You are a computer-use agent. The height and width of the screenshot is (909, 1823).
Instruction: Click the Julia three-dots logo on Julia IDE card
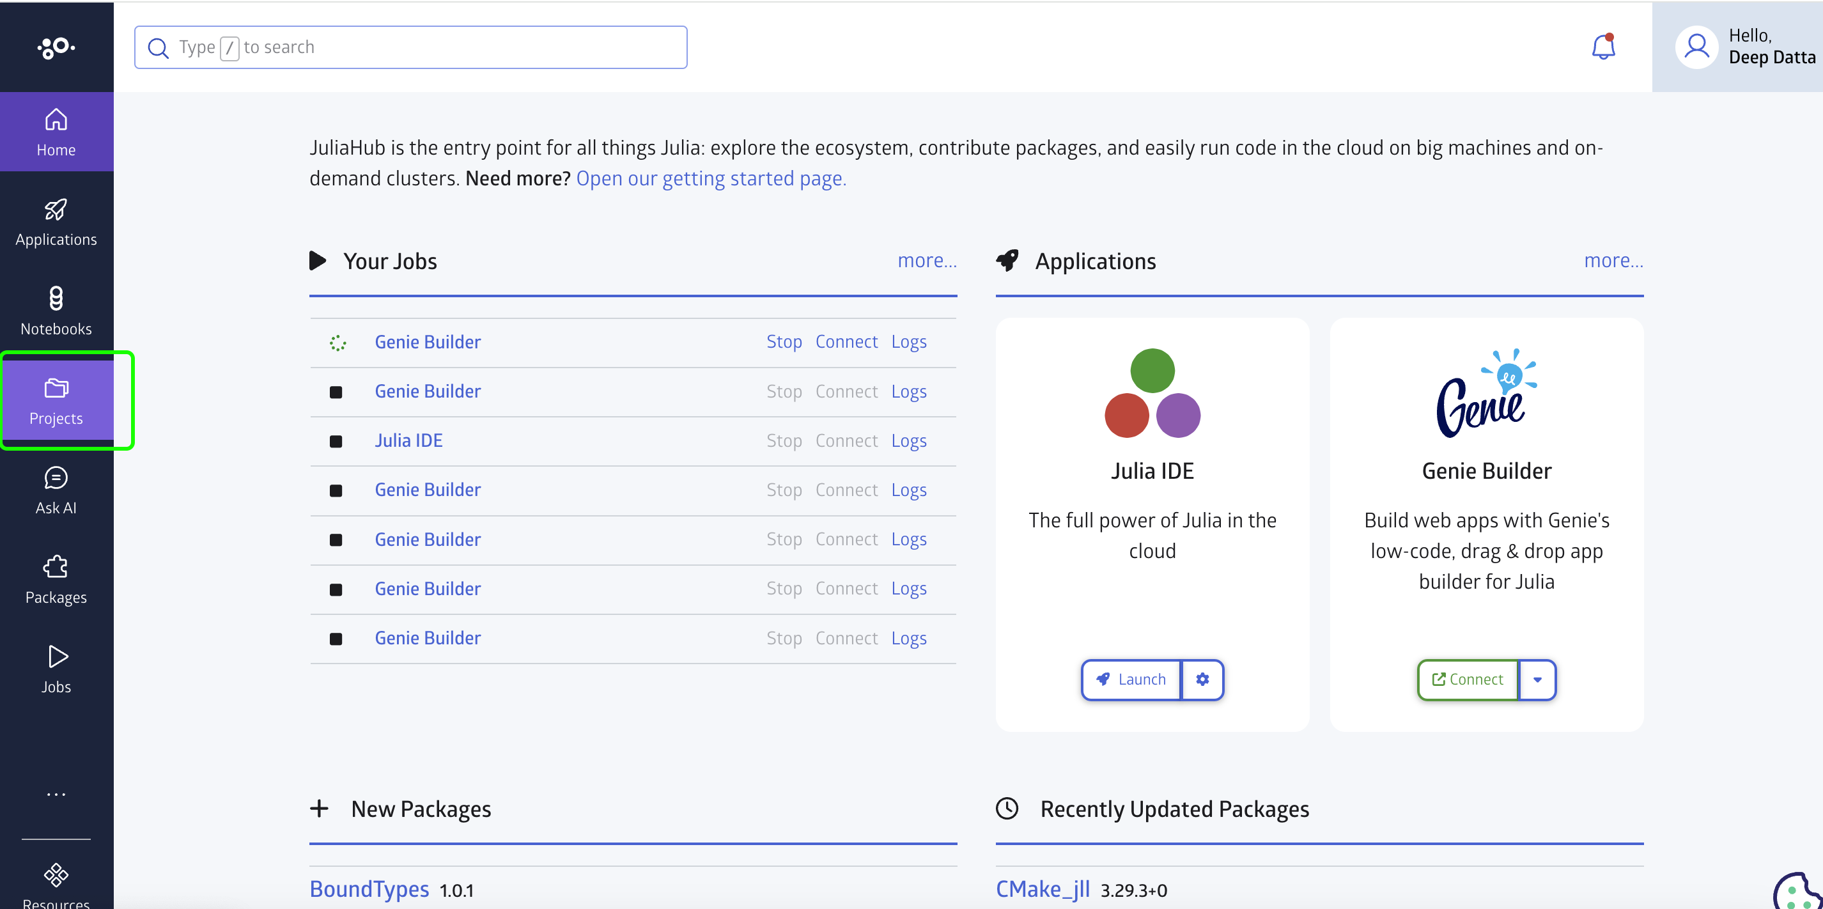pos(1152,393)
